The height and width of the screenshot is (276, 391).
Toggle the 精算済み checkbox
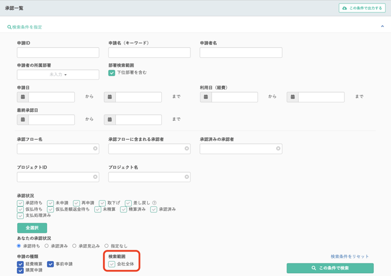coord(123,209)
